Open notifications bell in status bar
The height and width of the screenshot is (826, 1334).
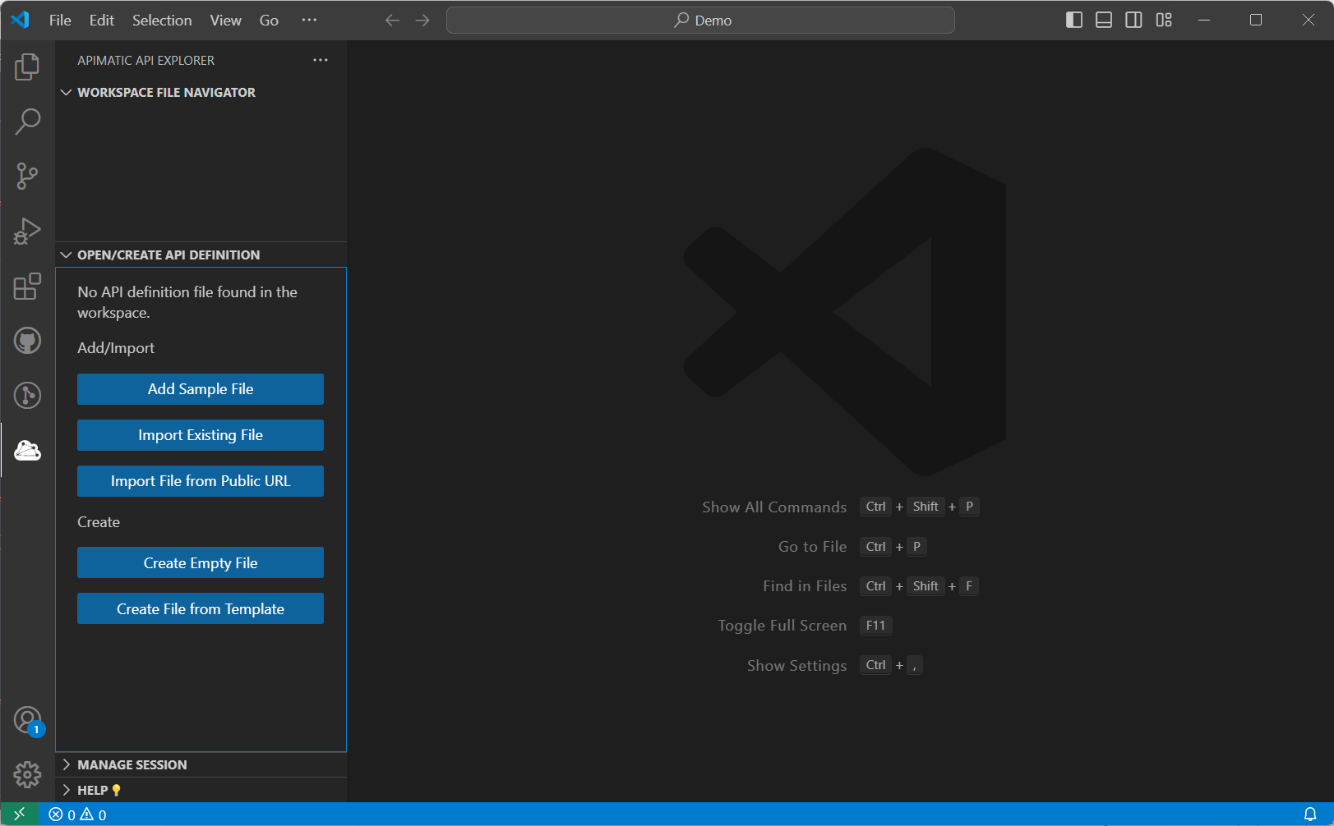(1310, 815)
